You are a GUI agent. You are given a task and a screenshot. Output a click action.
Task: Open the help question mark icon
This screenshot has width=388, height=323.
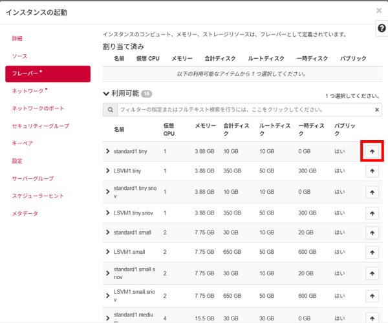coord(382,28)
